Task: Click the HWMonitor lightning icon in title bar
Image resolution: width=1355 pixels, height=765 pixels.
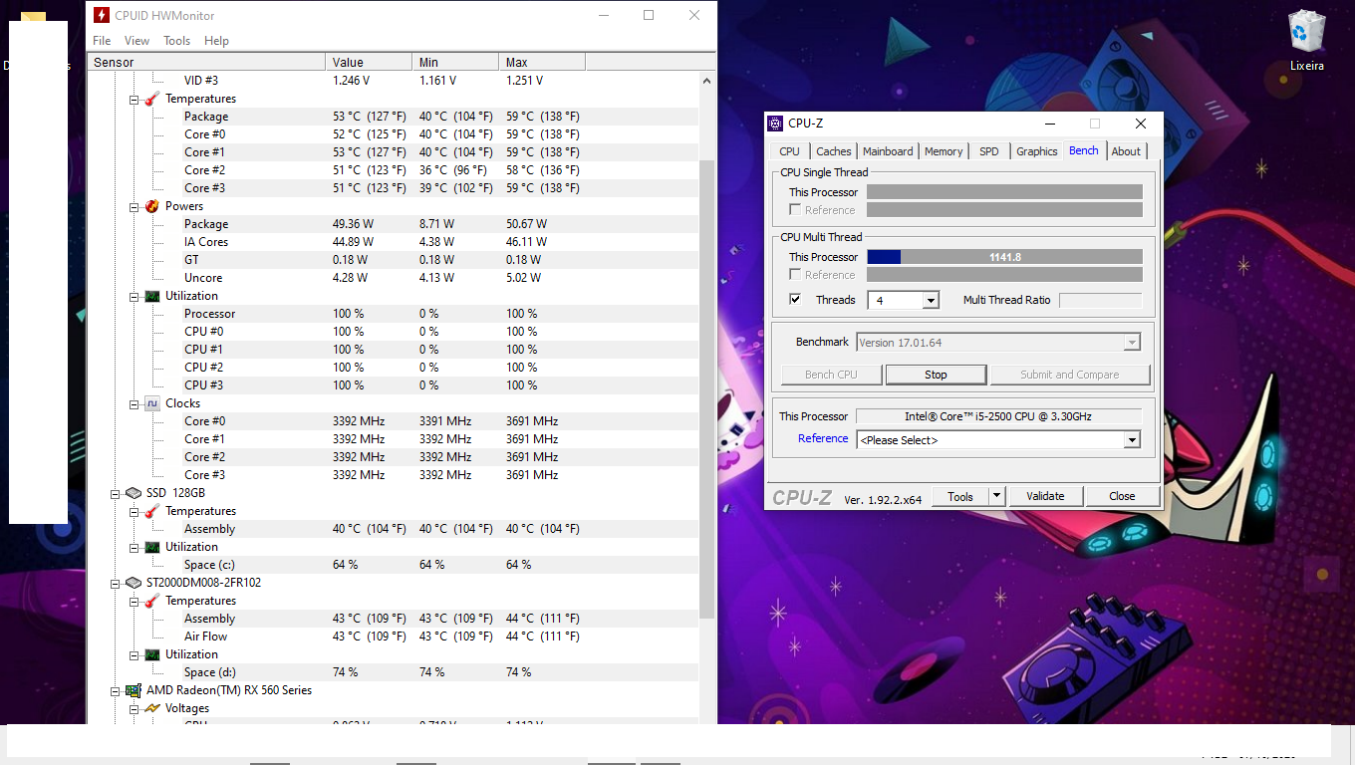Action: 101,15
